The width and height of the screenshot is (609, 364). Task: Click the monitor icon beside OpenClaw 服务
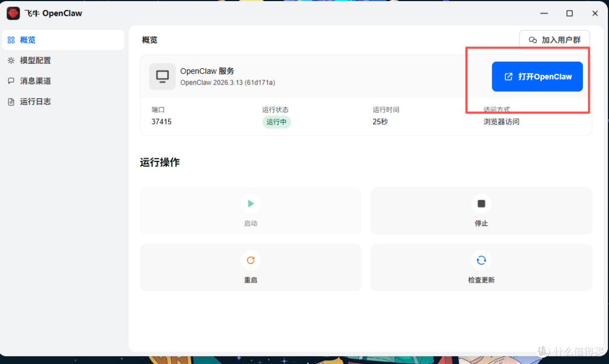(x=162, y=76)
